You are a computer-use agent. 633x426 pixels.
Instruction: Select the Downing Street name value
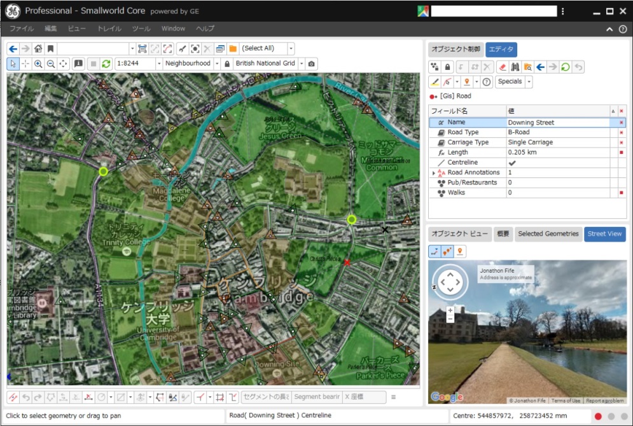[531, 123]
